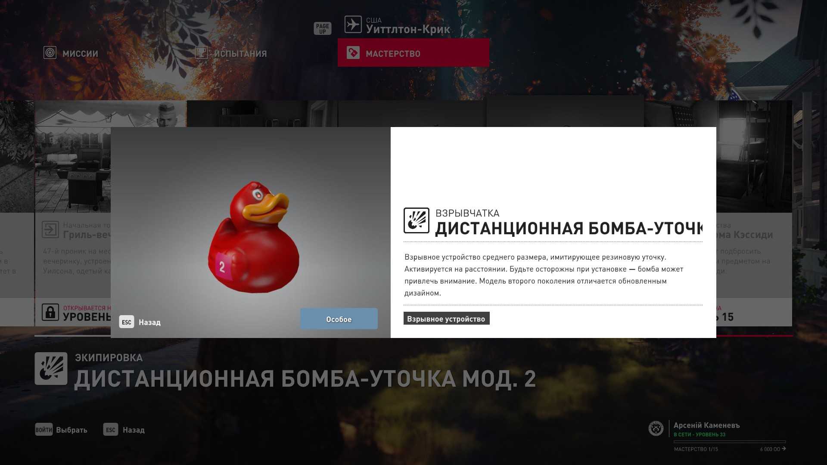Image resolution: width=827 pixels, height=465 pixels.
Task: Click the explosive icon beside Взрывчатка
Action: 416,220
